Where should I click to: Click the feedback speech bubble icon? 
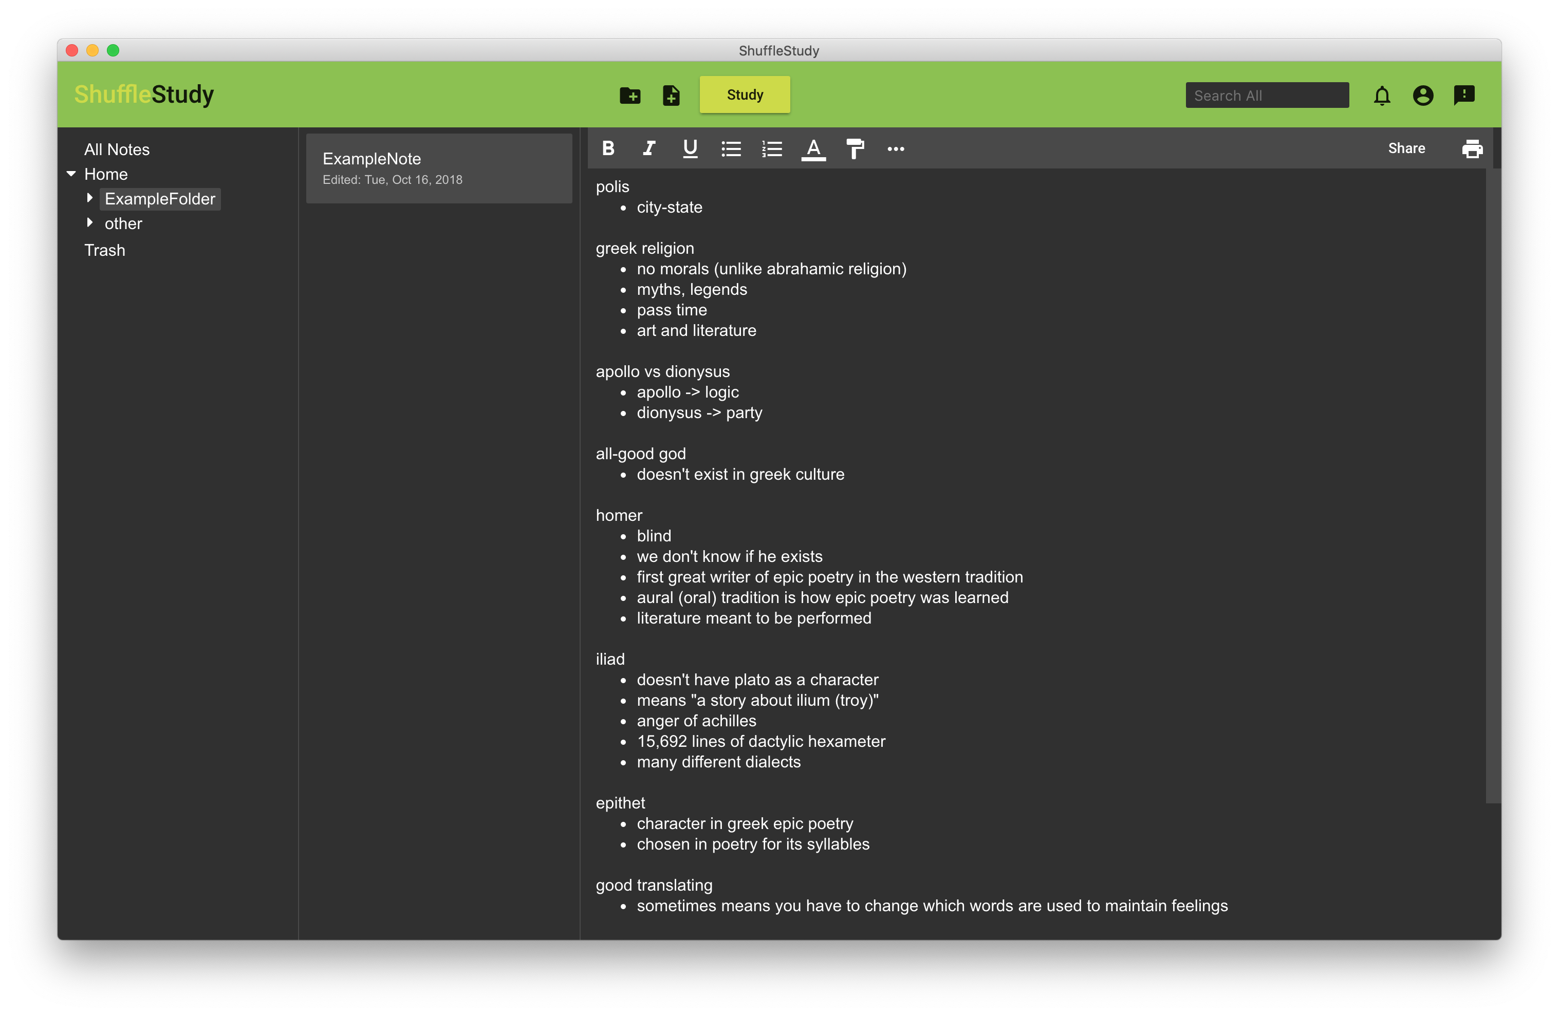pyautogui.click(x=1464, y=96)
